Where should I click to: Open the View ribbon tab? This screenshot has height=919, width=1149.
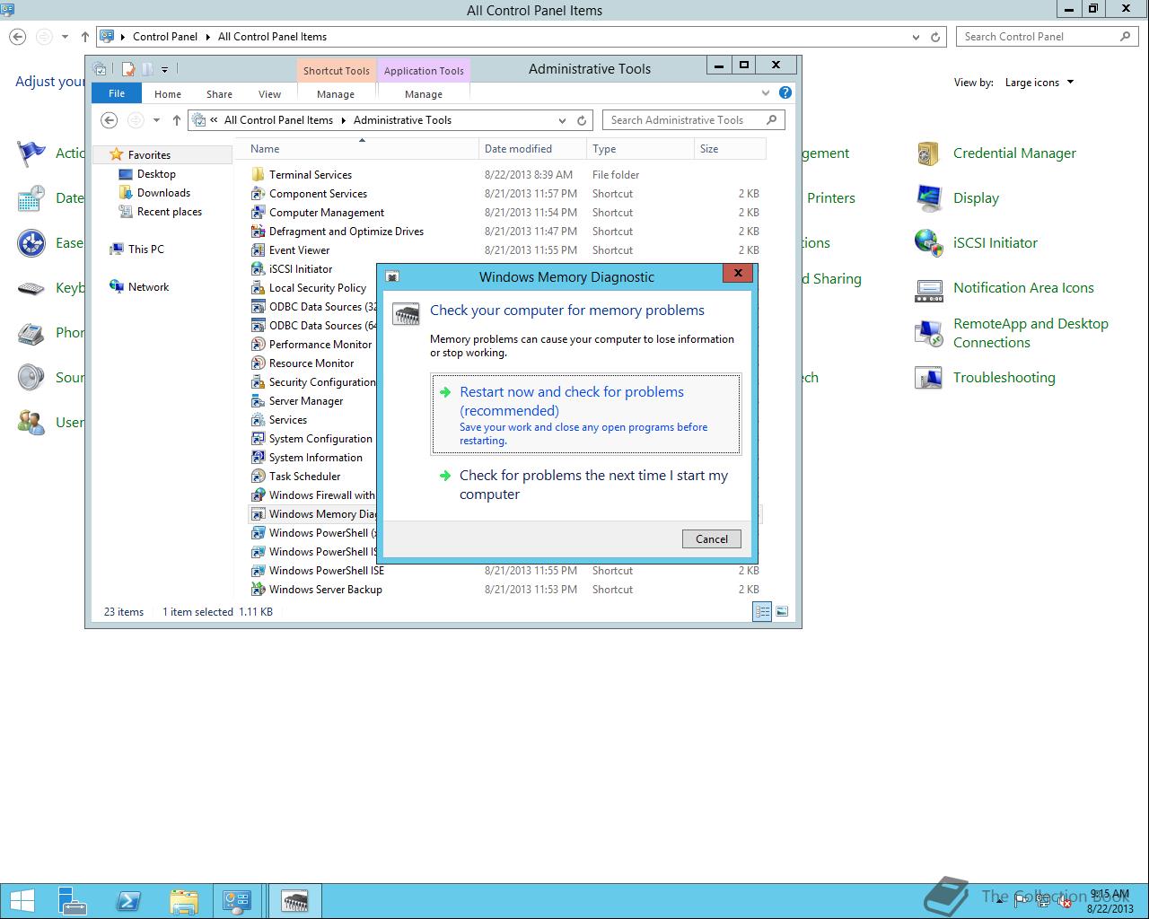(x=269, y=94)
